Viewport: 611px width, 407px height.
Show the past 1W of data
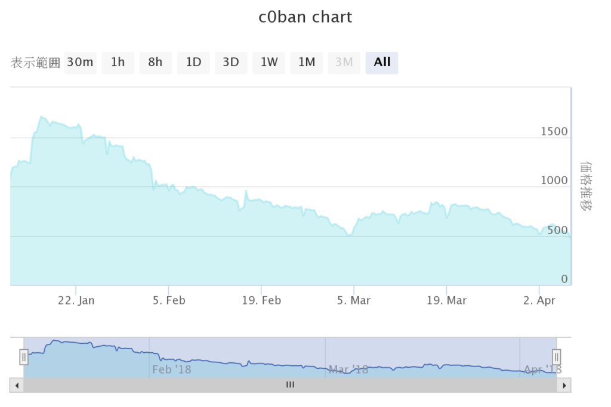269,63
